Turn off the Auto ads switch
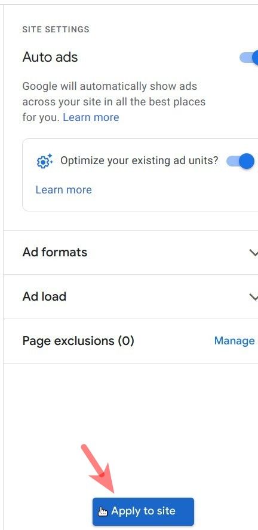The width and height of the screenshot is (258, 530). 249,57
